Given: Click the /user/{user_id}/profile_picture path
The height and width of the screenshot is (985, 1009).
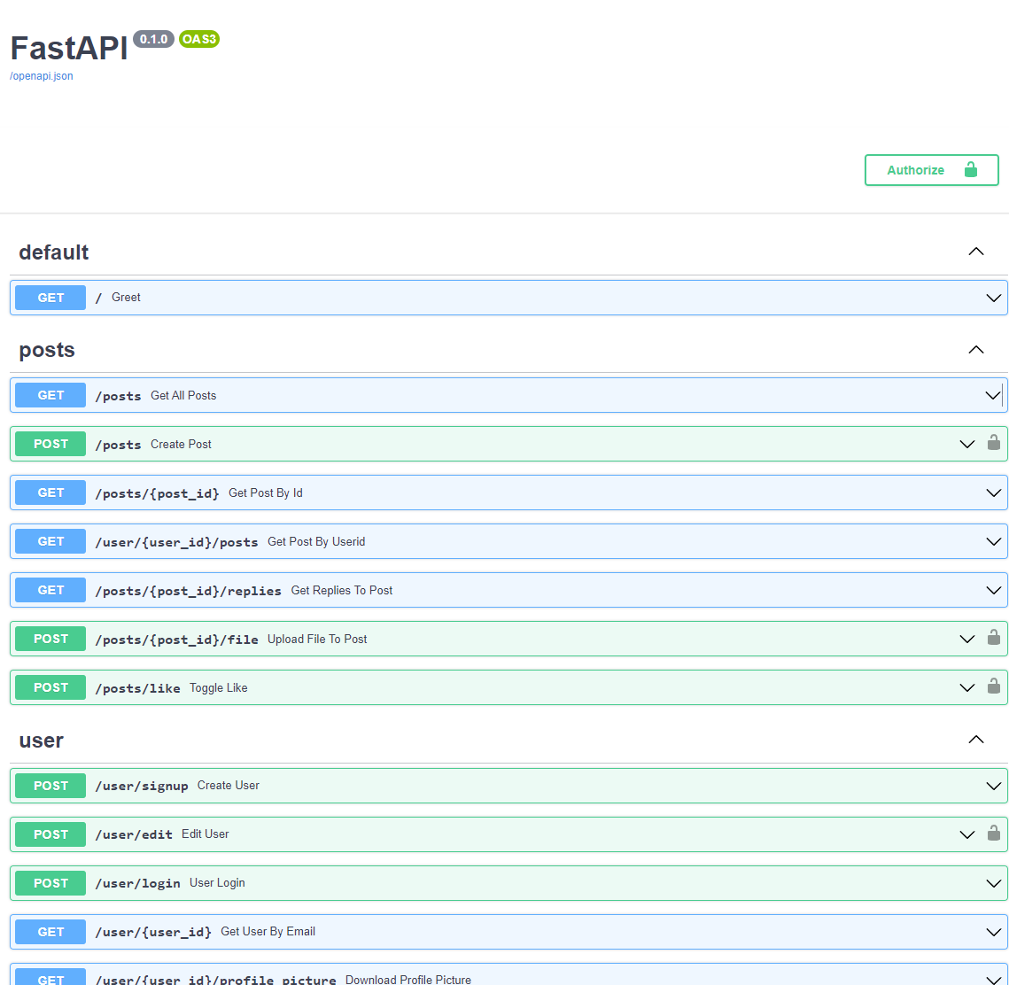Looking at the screenshot, I should tap(215, 979).
